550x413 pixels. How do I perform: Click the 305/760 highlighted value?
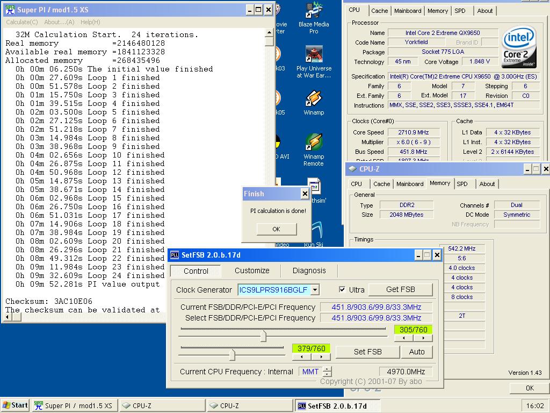pos(413,330)
